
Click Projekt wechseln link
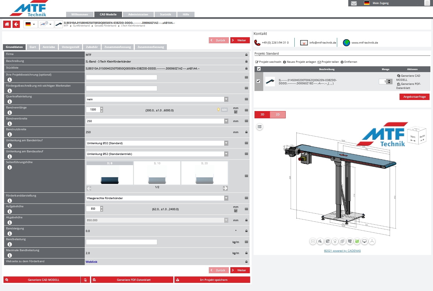(x=268, y=62)
